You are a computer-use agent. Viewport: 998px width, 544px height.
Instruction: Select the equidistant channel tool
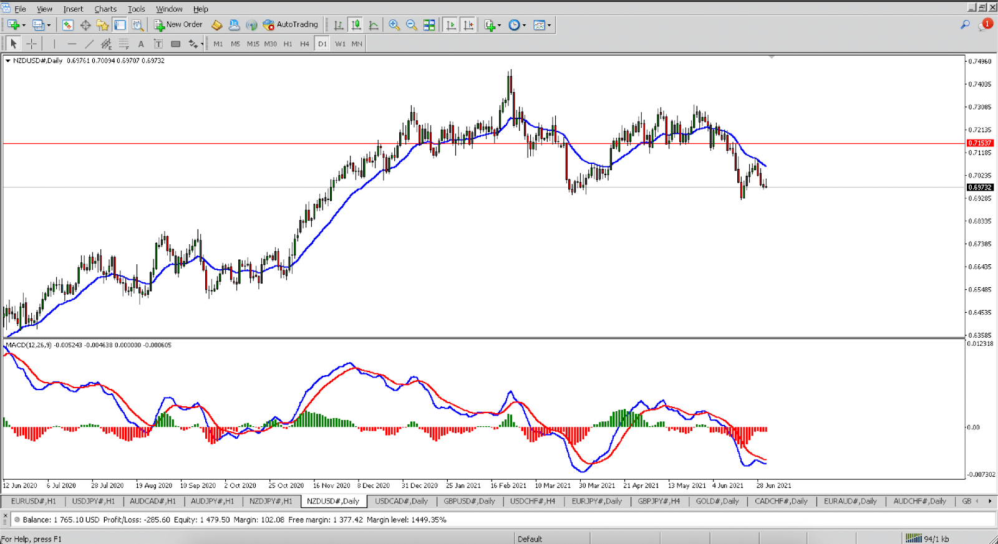(106, 44)
